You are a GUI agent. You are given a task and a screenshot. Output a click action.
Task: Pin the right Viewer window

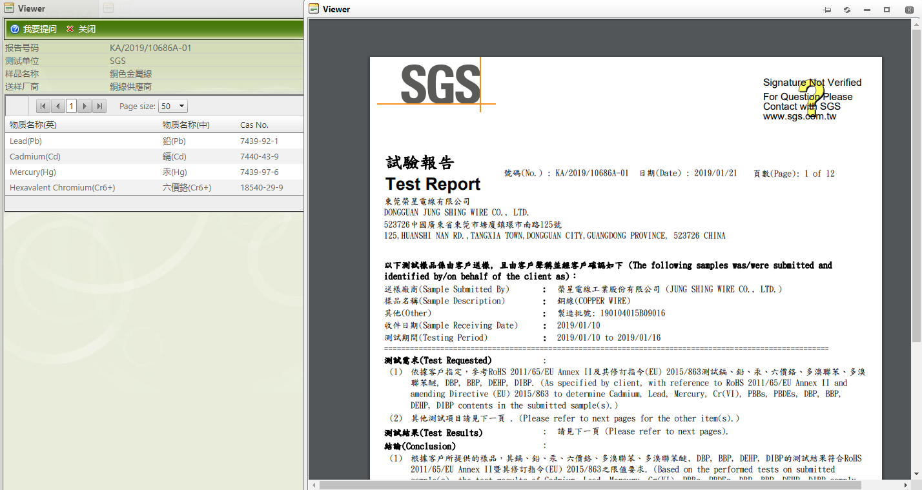click(x=827, y=10)
